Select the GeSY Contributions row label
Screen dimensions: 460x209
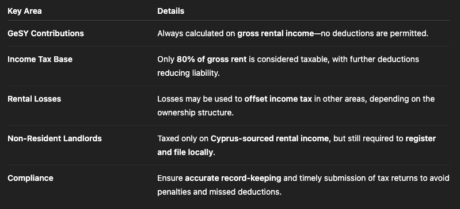click(45, 33)
